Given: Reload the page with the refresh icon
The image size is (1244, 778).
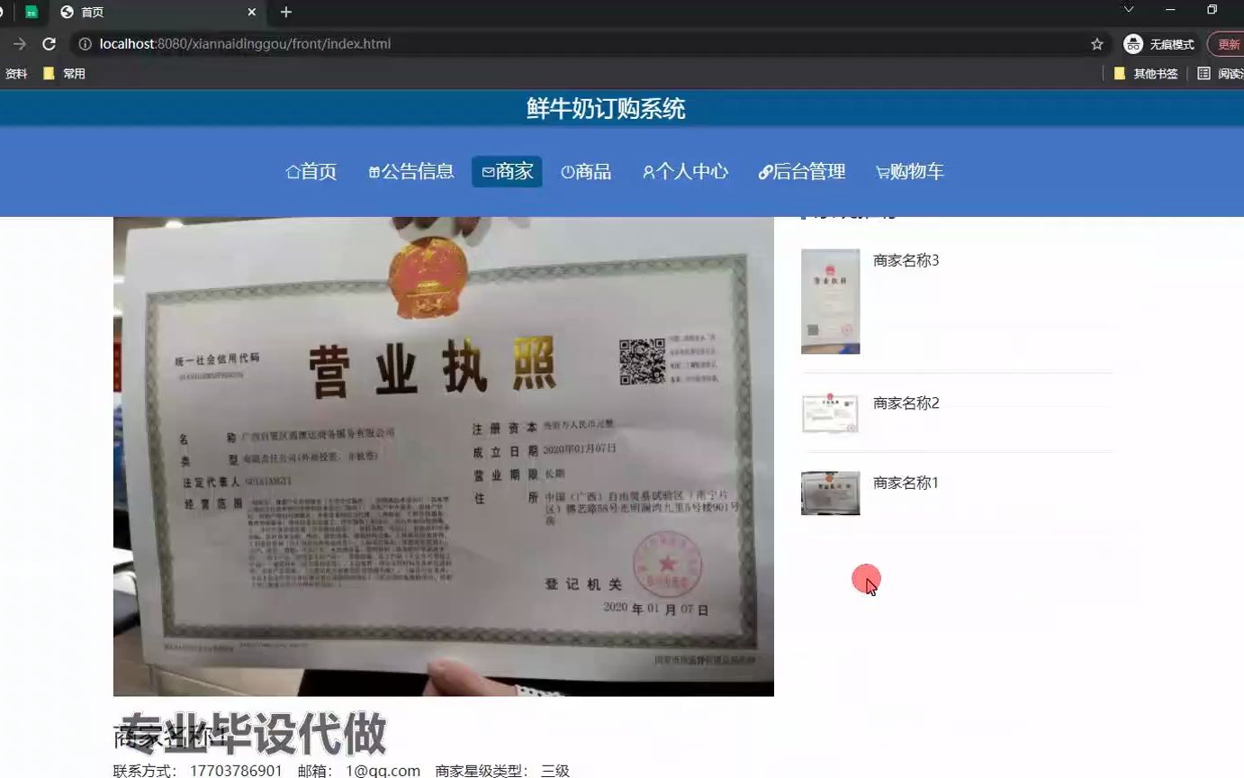Looking at the screenshot, I should [50, 43].
